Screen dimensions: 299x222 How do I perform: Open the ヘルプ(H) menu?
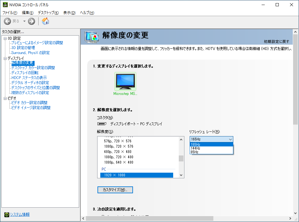[87, 13]
